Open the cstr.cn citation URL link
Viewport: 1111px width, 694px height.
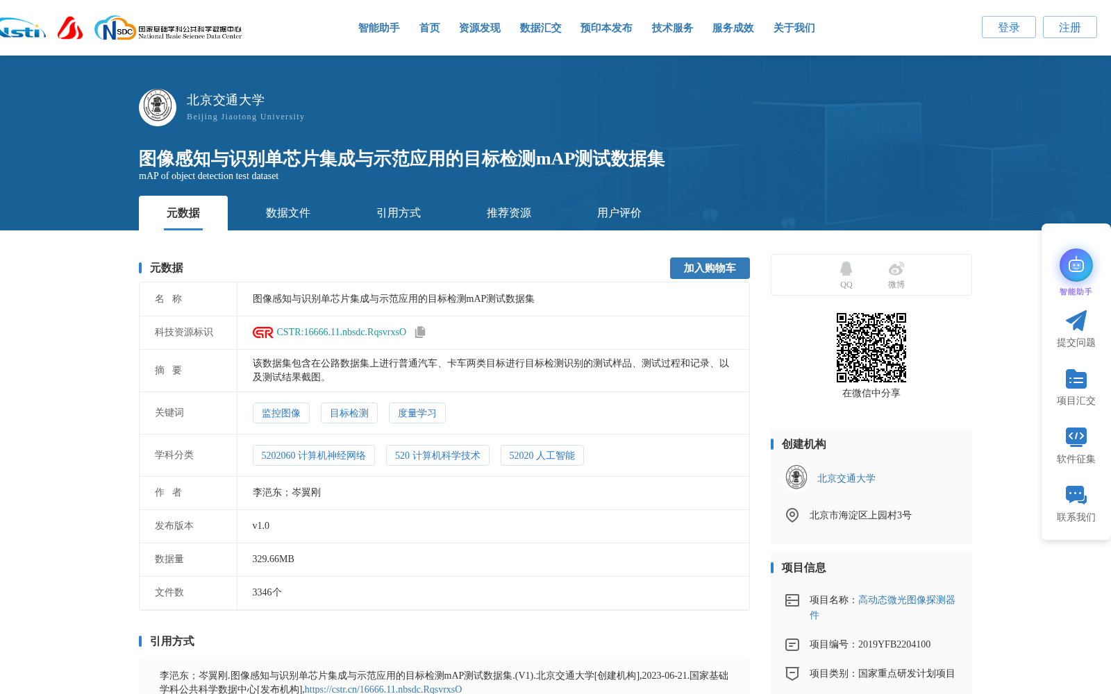[383, 689]
